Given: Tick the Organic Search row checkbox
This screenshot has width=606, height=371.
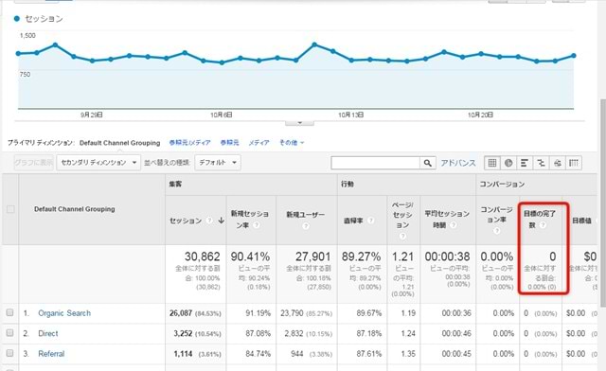Looking at the screenshot, I should pyautogui.click(x=10, y=312).
